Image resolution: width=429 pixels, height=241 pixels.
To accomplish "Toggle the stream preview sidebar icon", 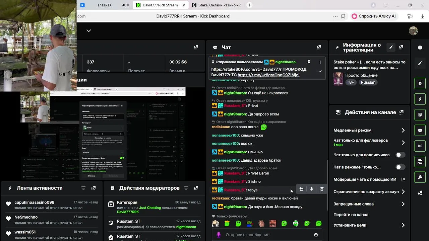I will tap(420, 83).
